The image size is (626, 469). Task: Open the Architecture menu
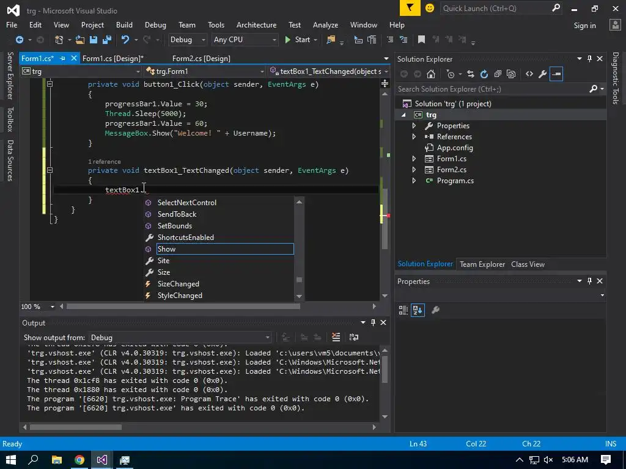pos(256,24)
